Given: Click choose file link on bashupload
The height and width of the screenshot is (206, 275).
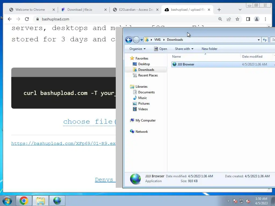Looking at the screenshot, I should point(90,122).
